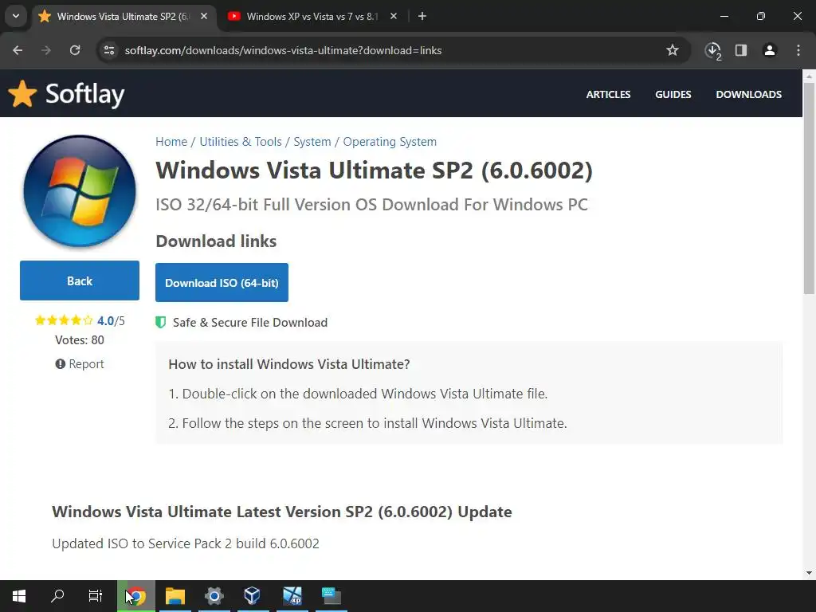Image resolution: width=816 pixels, height=612 pixels.
Task: Open the last taskbar window icon
Action: tap(331, 596)
